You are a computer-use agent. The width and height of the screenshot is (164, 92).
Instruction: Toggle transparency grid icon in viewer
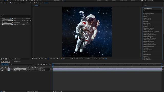tap(75, 59)
